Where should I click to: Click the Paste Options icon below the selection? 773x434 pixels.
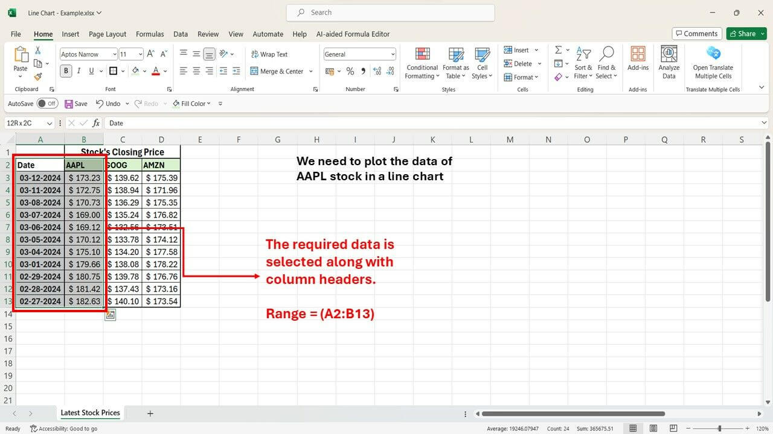(110, 314)
